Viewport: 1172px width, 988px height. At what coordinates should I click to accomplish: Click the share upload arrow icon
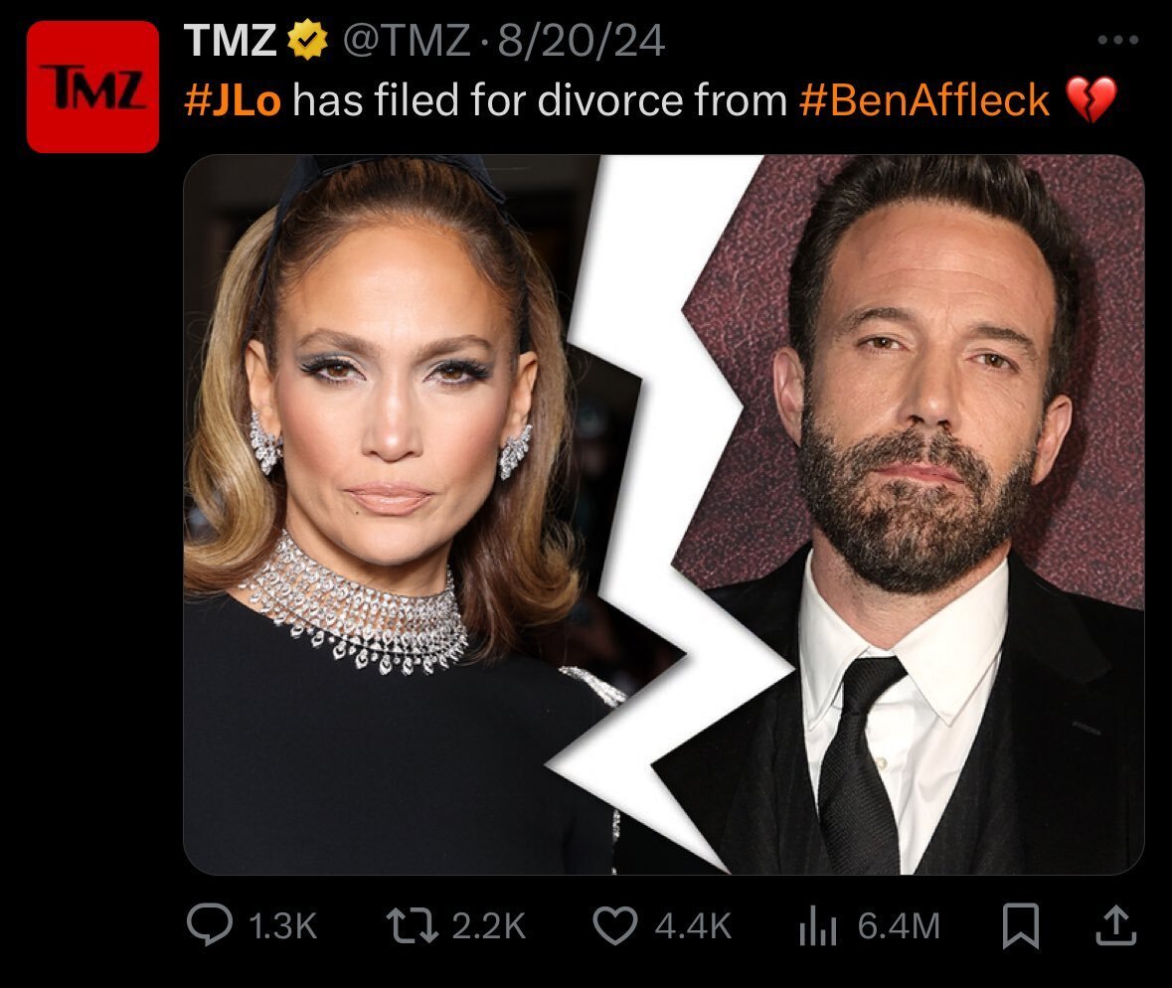(1116, 926)
